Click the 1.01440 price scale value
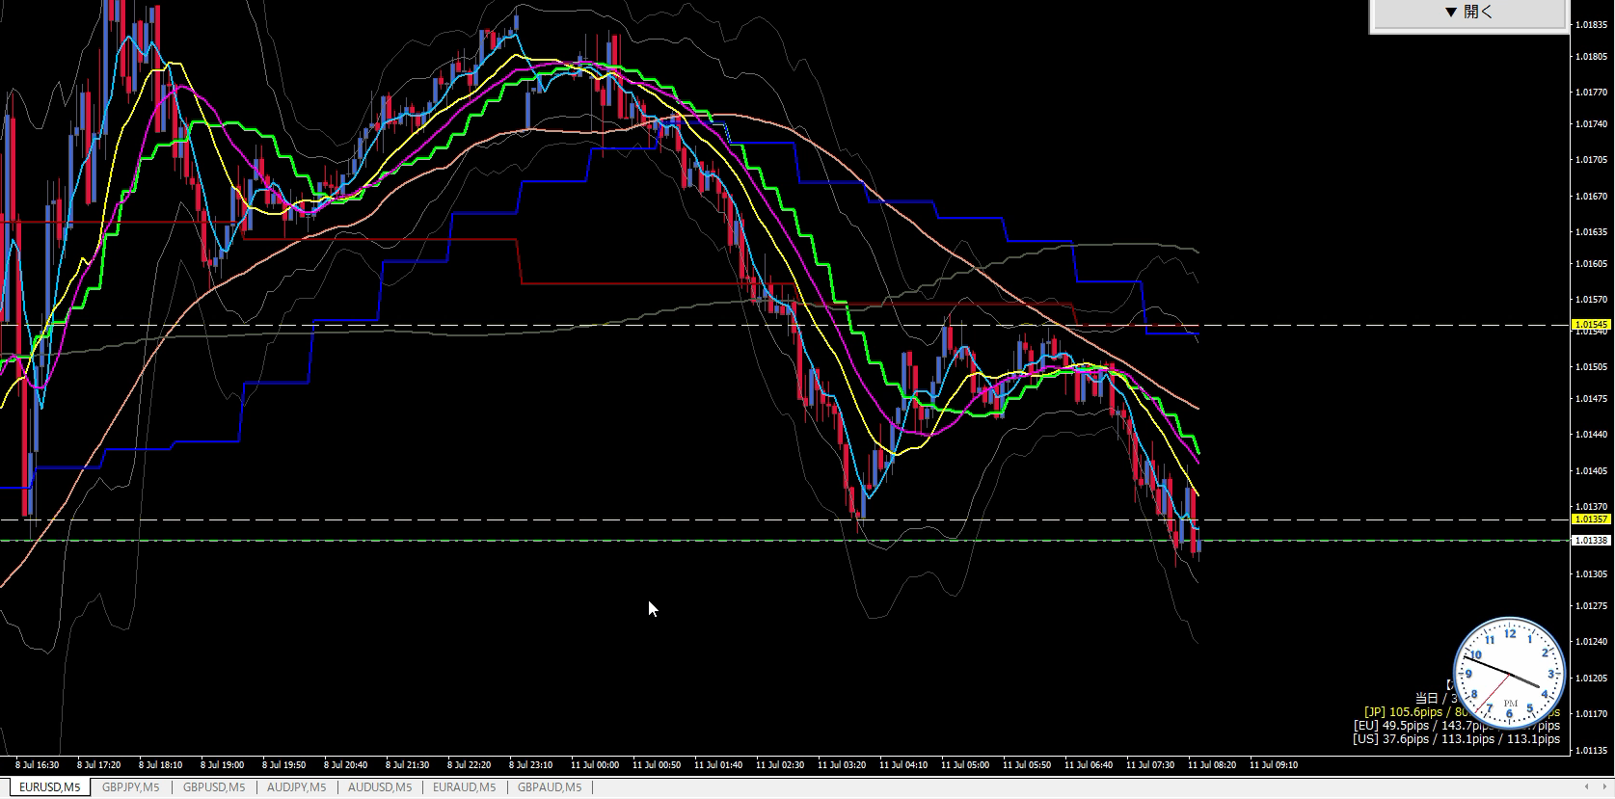1615x799 pixels. pos(1591,435)
